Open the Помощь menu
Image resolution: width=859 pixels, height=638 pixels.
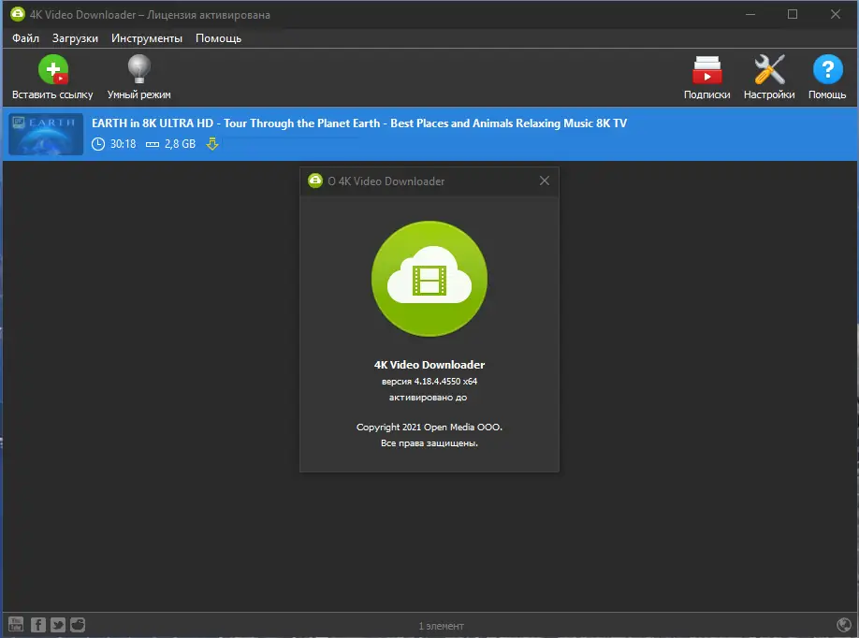point(218,38)
